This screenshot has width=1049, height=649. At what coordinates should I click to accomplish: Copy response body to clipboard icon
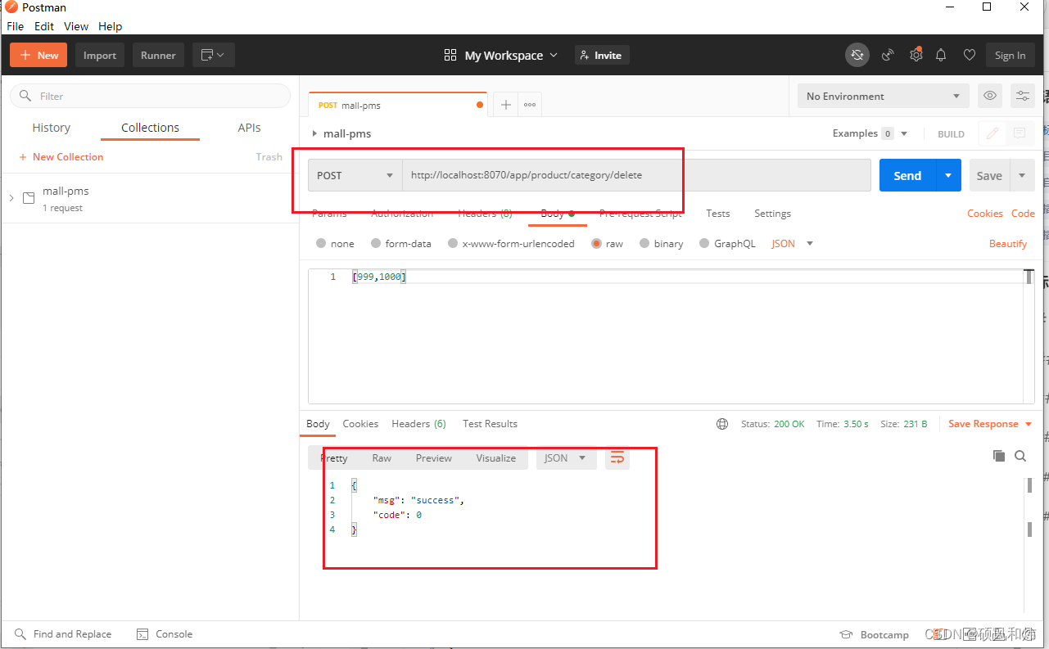pos(998,456)
